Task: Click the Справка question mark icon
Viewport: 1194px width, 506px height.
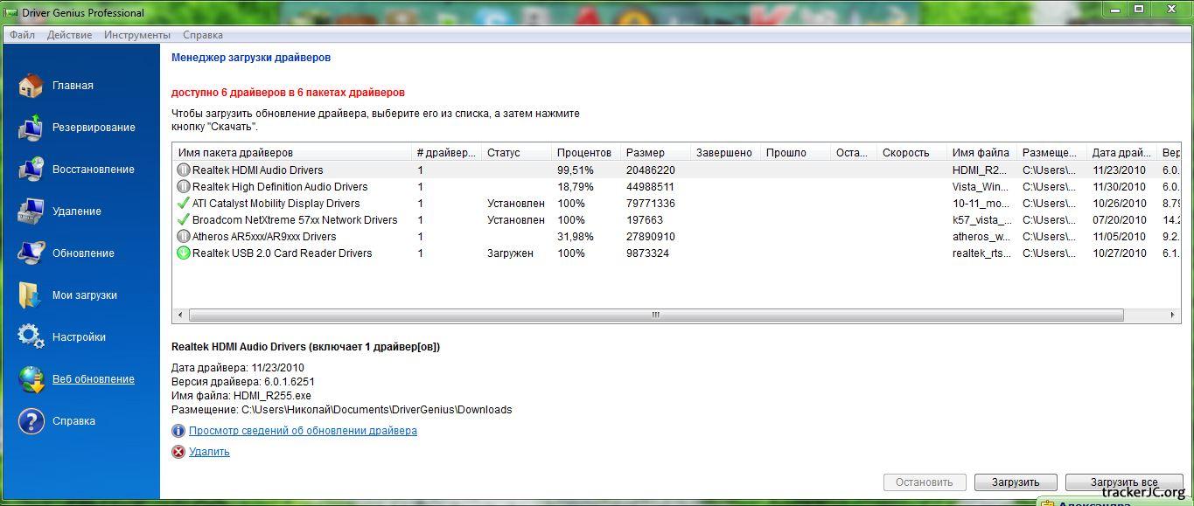Action: [x=31, y=421]
